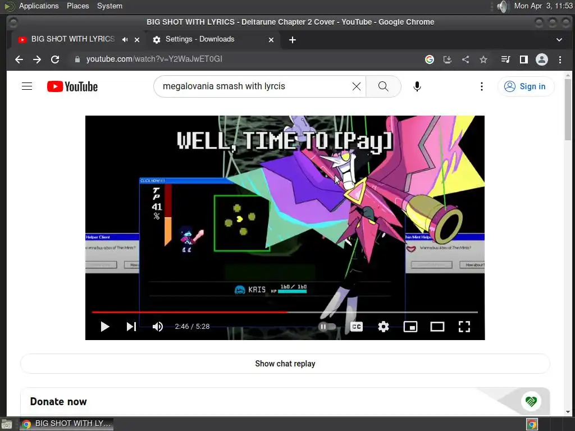View site information lock icon
Viewport: 575px width, 431px height.
[x=77, y=59]
